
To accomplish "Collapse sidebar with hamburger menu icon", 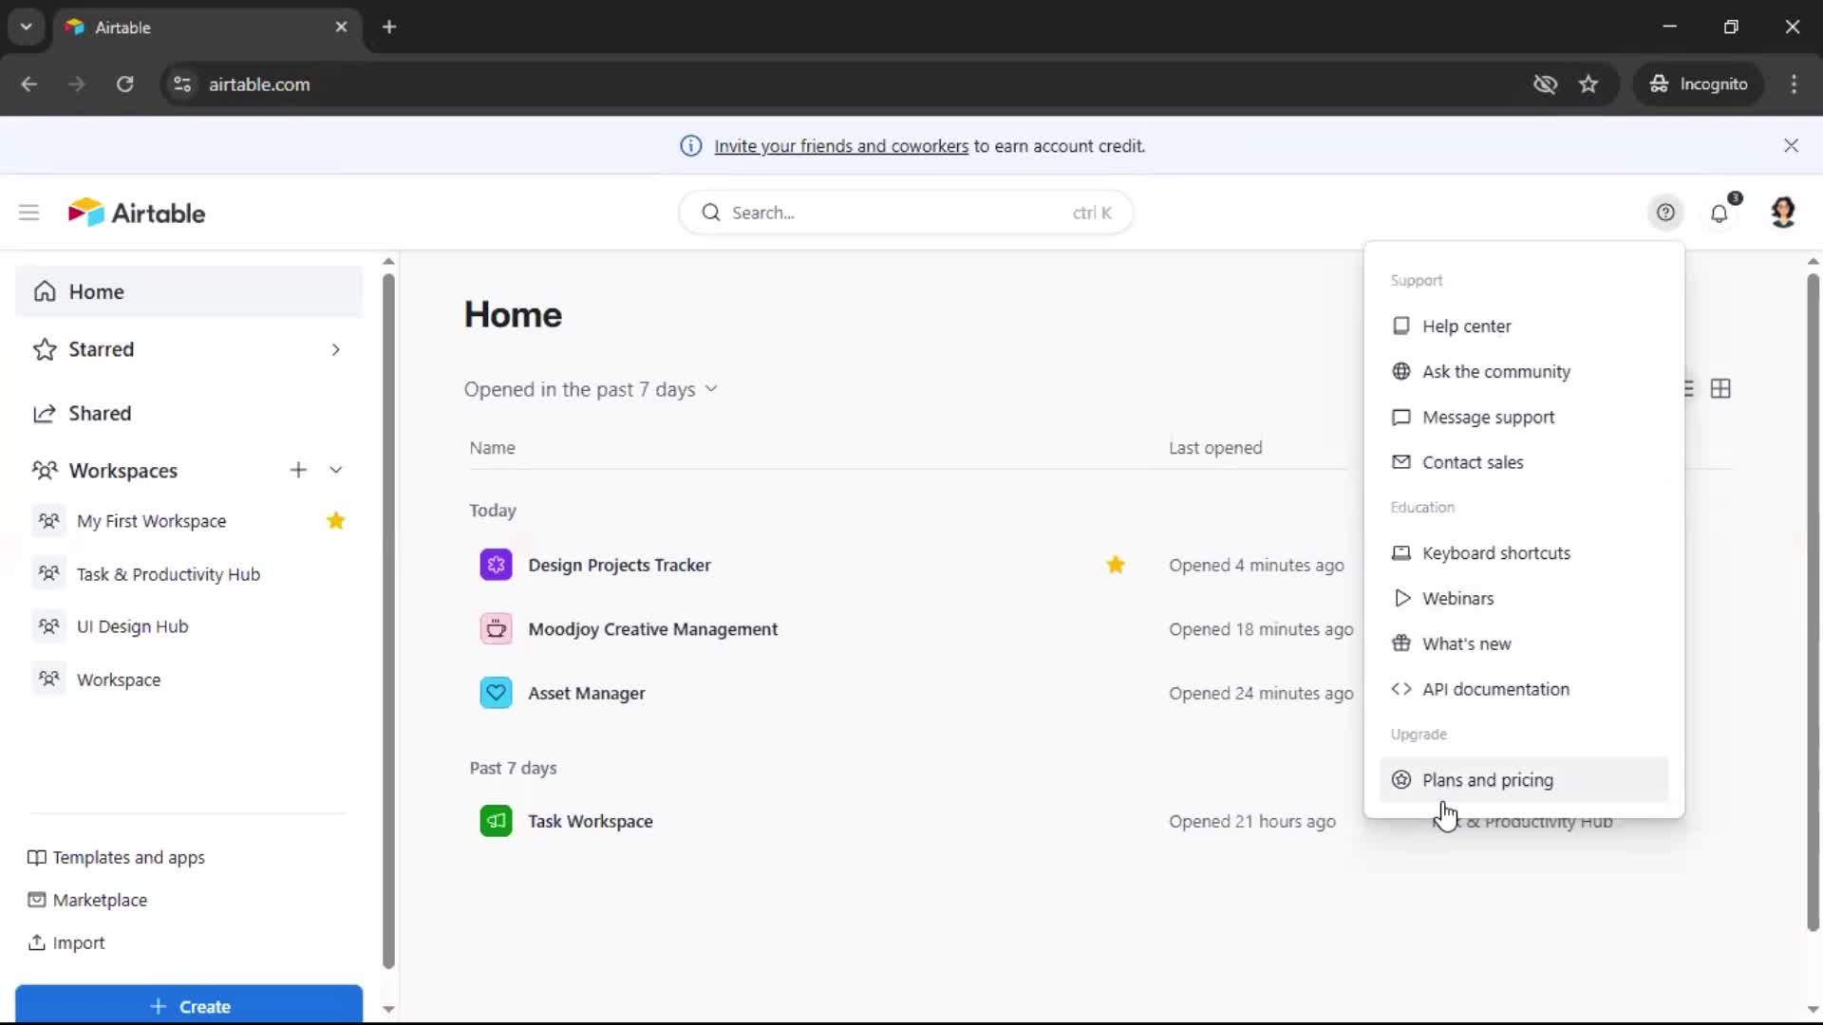I will tap(29, 213).
